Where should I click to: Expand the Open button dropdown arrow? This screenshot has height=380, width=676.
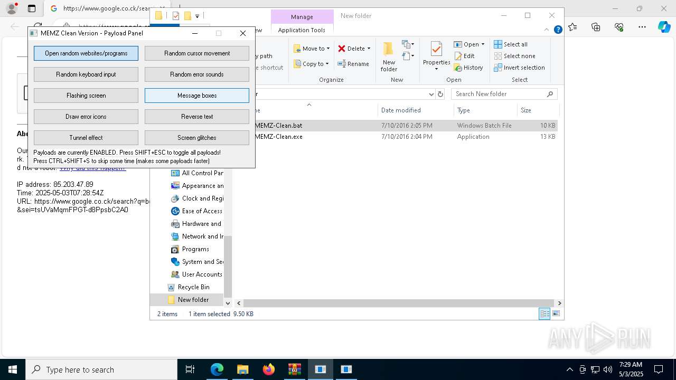483,44
